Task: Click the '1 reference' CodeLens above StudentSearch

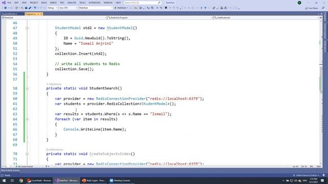Action: (x=54, y=84)
